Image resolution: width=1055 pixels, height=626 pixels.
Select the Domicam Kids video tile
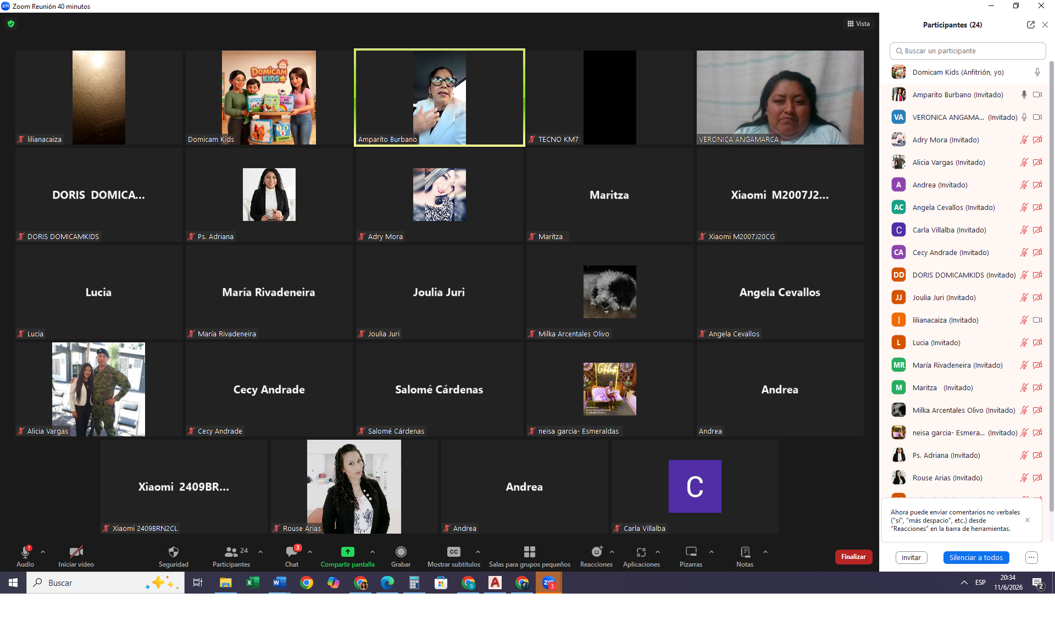point(269,97)
